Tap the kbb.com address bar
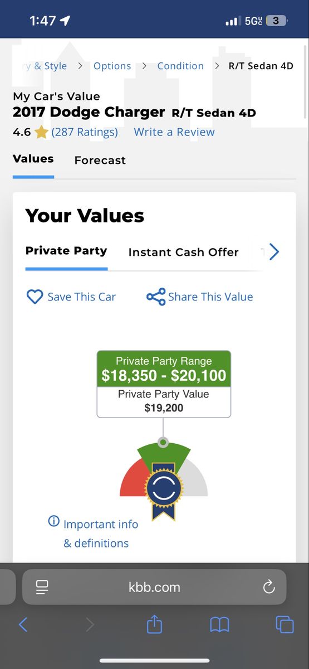Image resolution: width=309 pixels, height=669 pixels. [154, 586]
